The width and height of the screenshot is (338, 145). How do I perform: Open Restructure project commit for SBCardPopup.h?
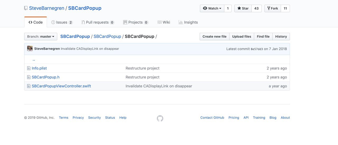coord(143,77)
